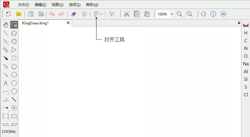This screenshot has height=137, width=250.
Task: Select the purple eraser tool
Action: pyautogui.click(x=74, y=14)
